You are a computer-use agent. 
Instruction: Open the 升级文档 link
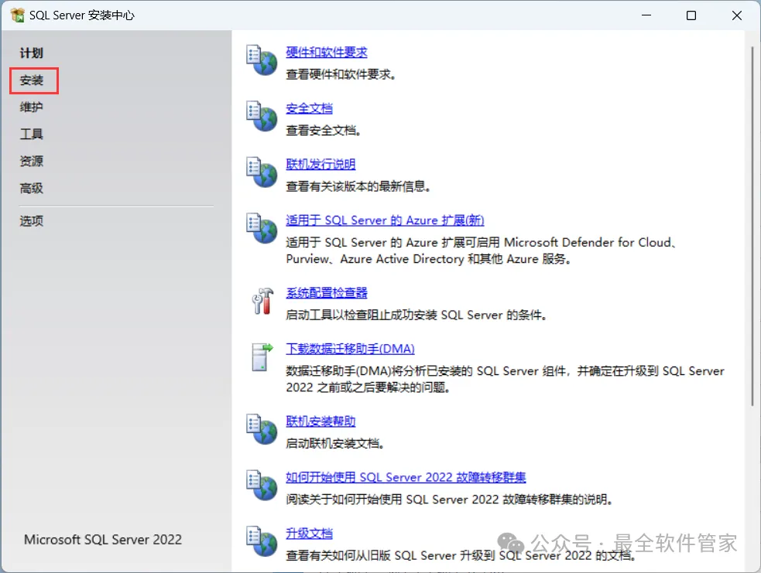pyautogui.click(x=309, y=534)
